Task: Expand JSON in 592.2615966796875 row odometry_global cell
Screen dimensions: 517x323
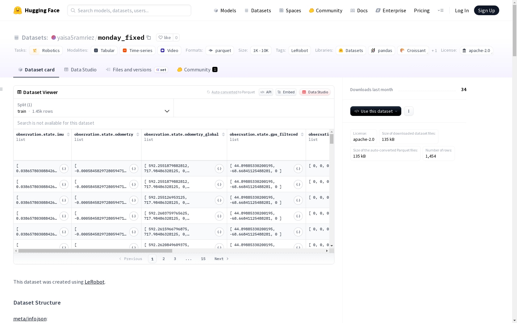Action: [x=219, y=232]
